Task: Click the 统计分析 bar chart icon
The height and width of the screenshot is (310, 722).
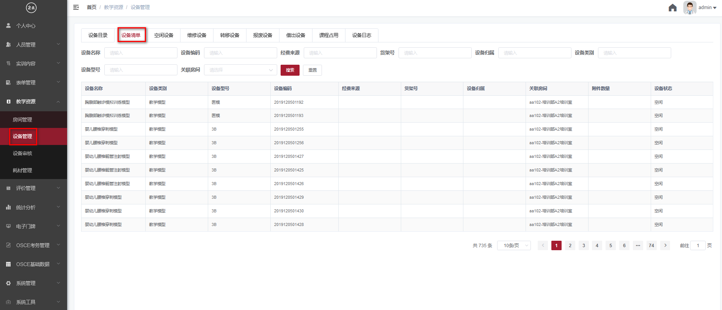Action: point(8,207)
